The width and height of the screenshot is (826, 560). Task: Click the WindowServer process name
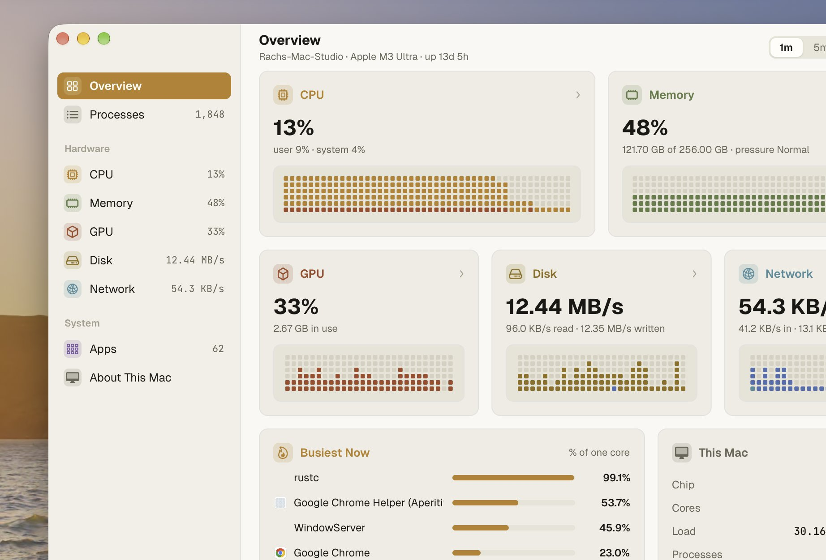coord(329,528)
